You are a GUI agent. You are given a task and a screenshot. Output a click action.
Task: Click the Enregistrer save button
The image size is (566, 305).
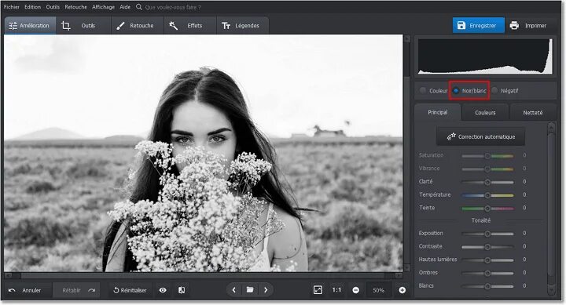479,26
